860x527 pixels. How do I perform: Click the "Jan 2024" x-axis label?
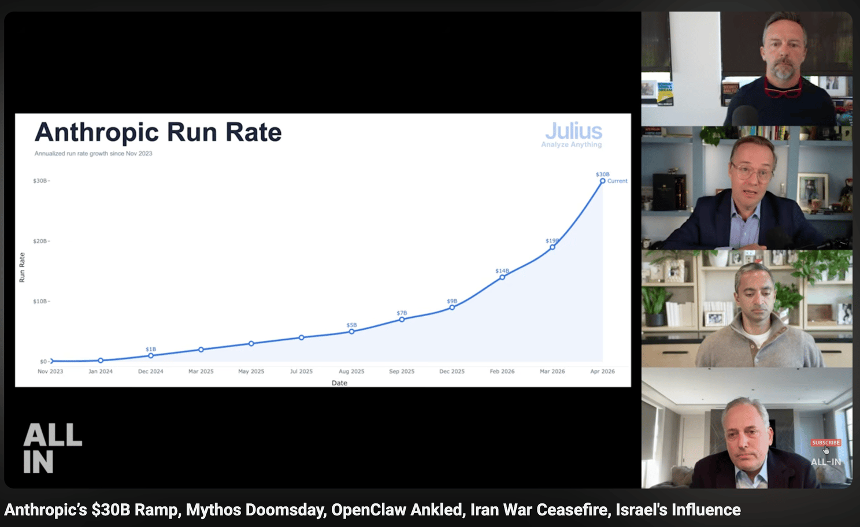click(x=101, y=372)
